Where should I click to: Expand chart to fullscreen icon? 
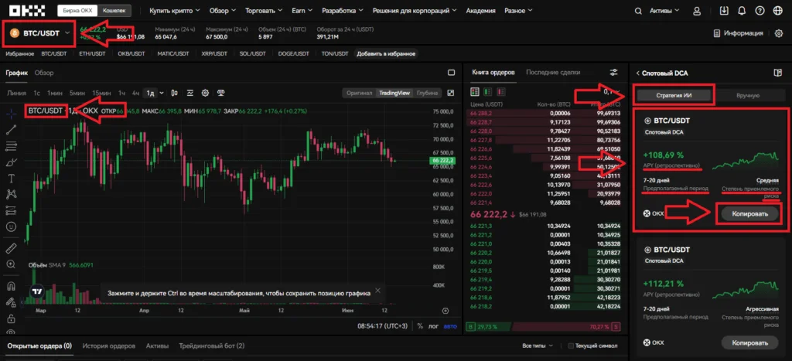click(x=451, y=93)
